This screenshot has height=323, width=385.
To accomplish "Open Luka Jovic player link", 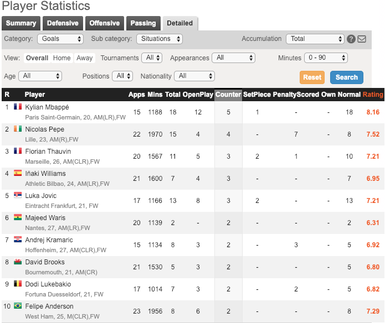I will (41, 196).
